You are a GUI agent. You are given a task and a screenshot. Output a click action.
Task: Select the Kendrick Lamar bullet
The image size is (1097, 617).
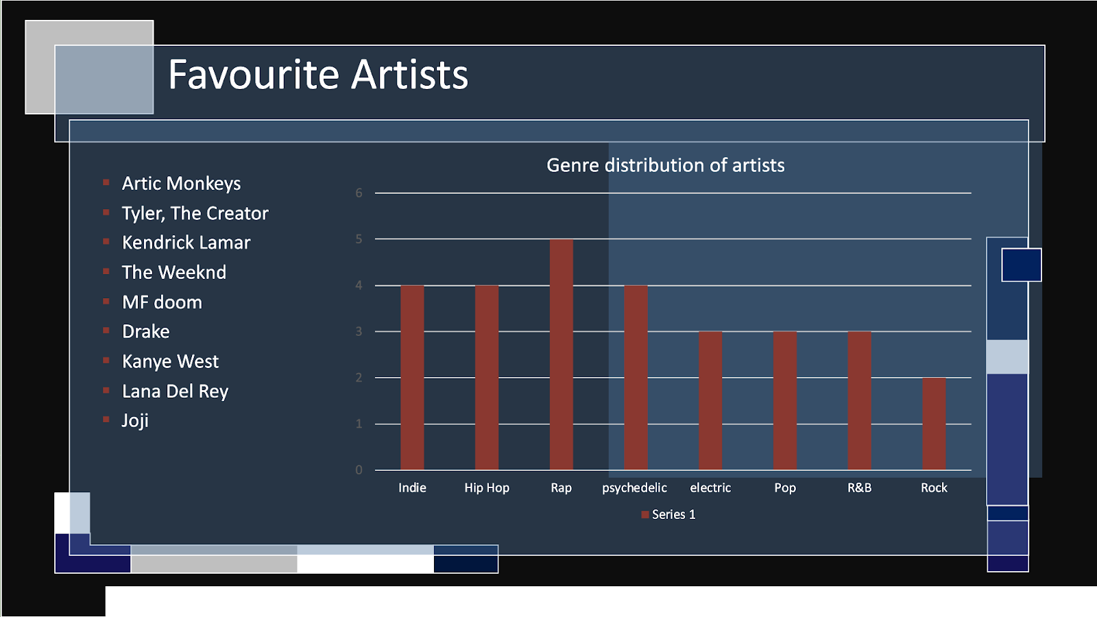186,243
